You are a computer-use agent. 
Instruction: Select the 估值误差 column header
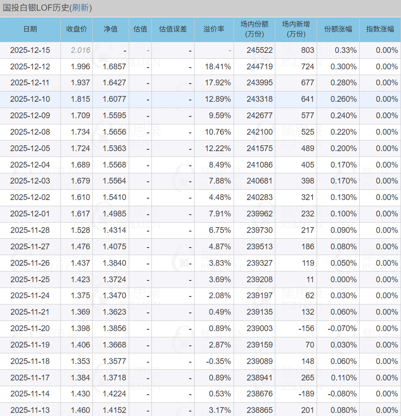pos(173,29)
